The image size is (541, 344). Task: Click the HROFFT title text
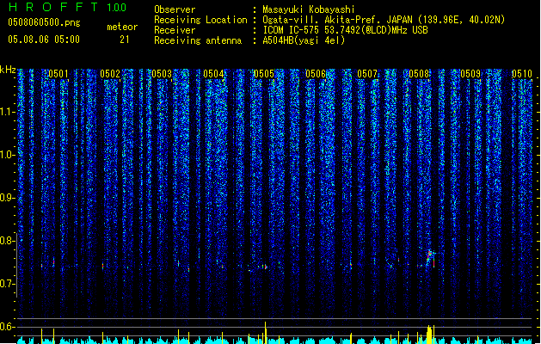(x=53, y=7)
